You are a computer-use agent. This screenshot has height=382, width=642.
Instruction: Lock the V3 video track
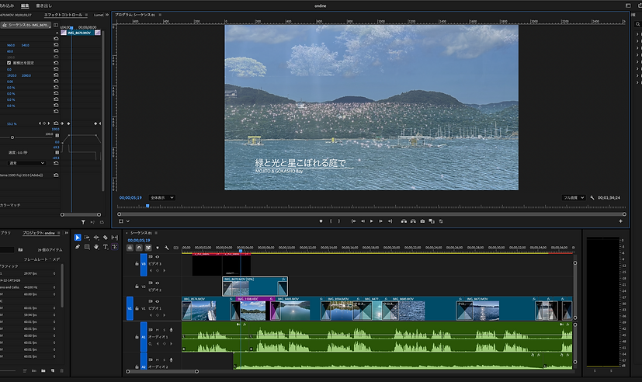[137, 264]
